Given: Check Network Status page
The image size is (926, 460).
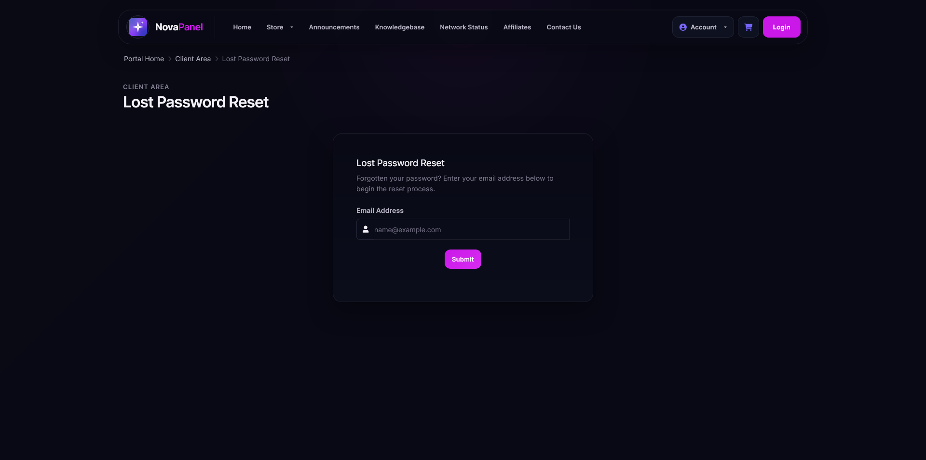Looking at the screenshot, I should [464, 27].
